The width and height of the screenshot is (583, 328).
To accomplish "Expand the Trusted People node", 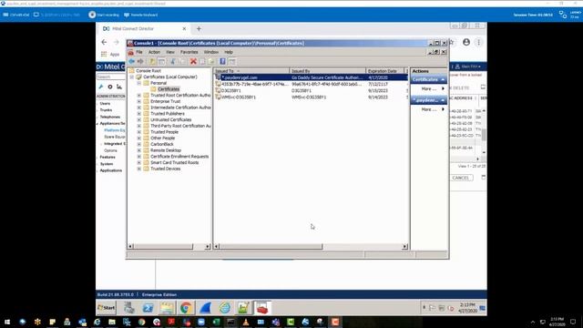I will coord(139,132).
